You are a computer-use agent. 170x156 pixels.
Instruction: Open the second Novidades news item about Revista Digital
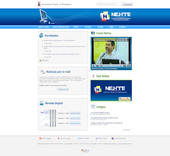(x=65, y=47)
